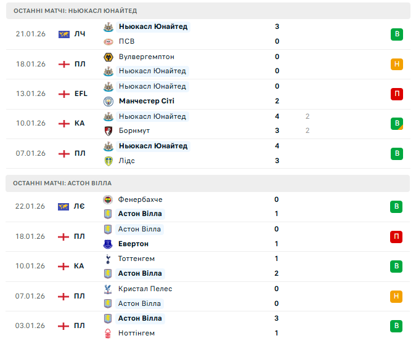Click the Manchester City crest icon
The width and height of the screenshot is (416, 341).
pyautogui.click(x=108, y=102)
